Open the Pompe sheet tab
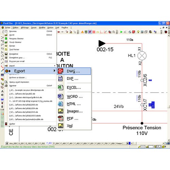The height and width of the screenshot is (170, 170). click(x=119, y=143)
